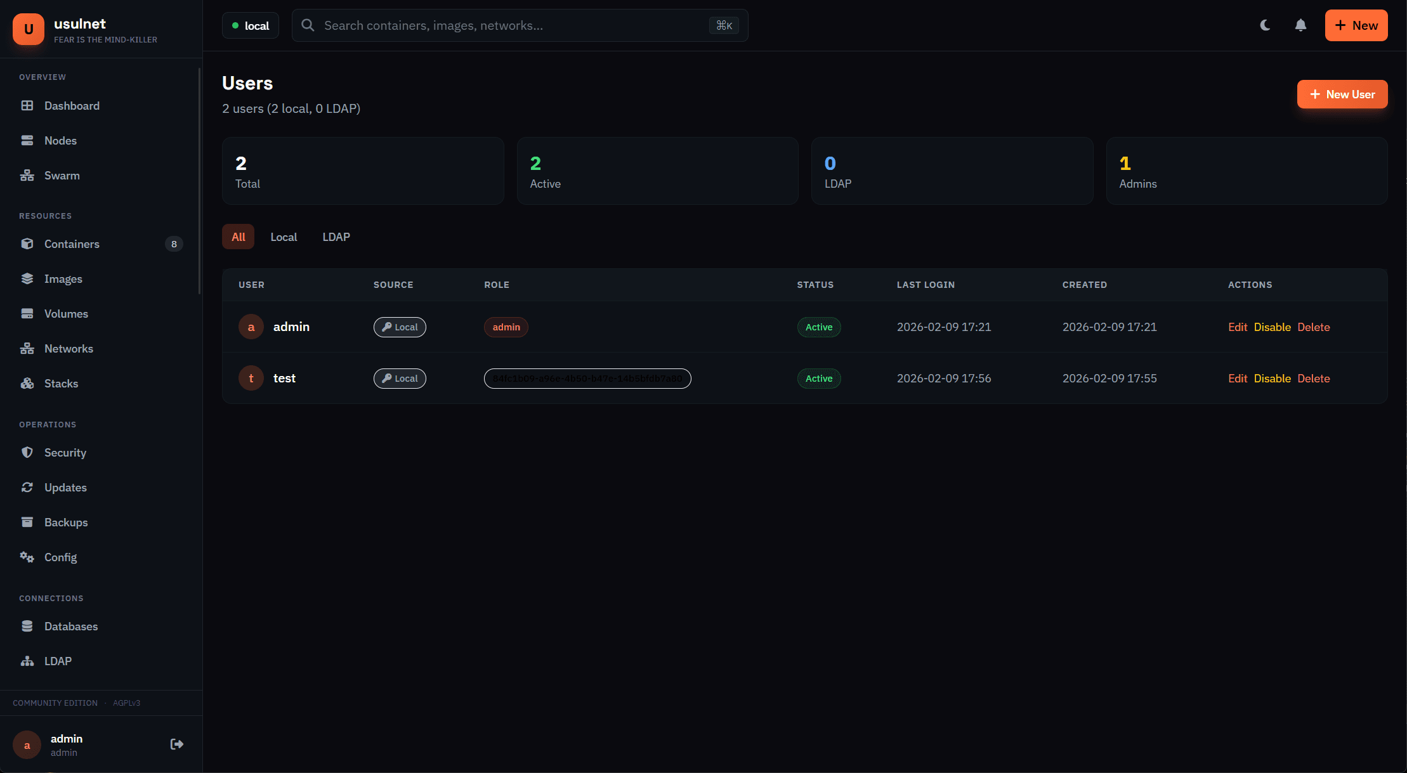
Task: Disable the admin user account
Action: click(x=1273, y=327)
